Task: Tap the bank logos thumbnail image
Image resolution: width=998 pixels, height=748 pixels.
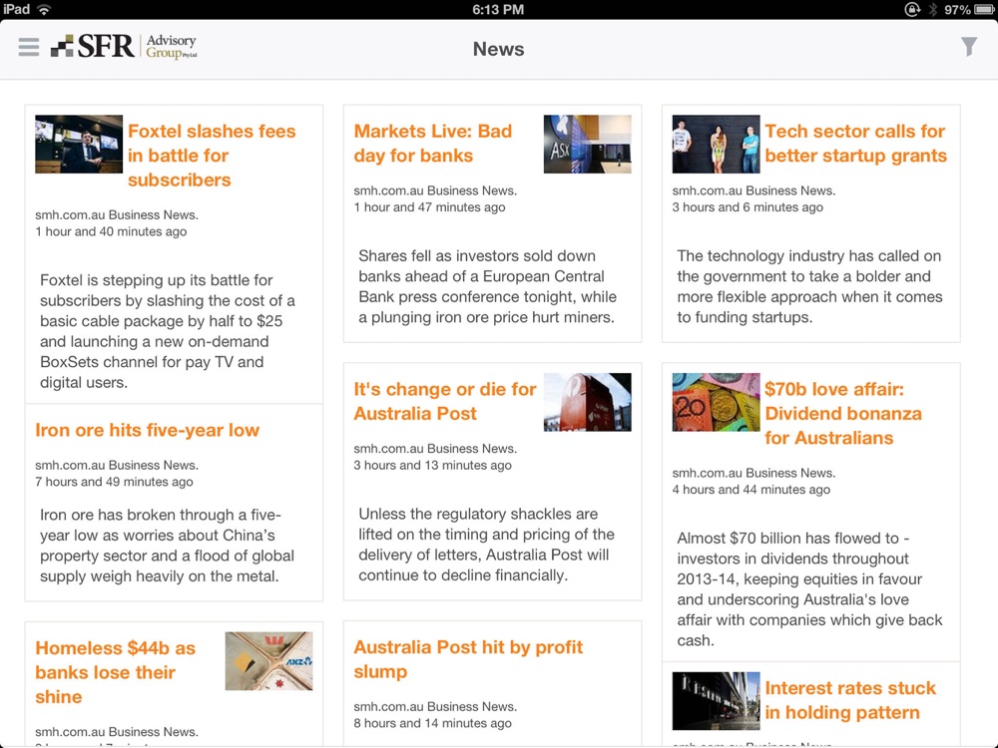Action: 269,661
